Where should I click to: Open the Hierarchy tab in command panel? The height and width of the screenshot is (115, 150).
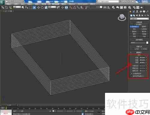137,12
